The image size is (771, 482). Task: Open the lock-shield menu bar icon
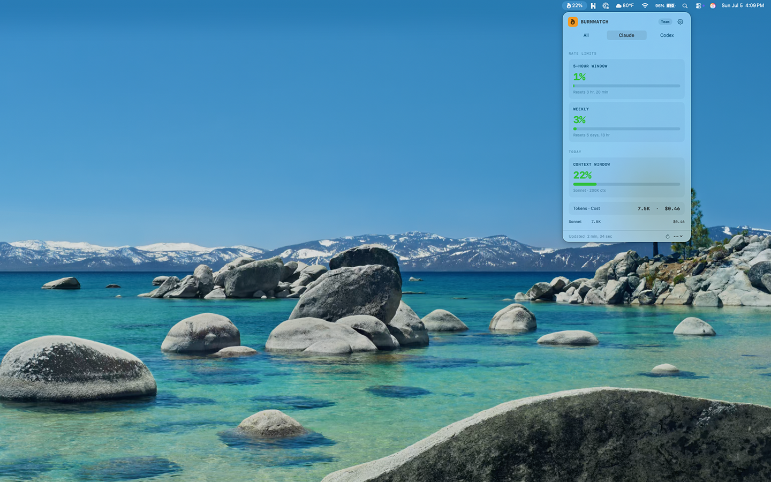tap(606, 5)
